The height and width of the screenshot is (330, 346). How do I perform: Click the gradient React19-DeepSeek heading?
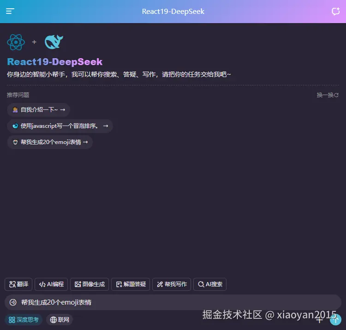(x=55, y=62)
